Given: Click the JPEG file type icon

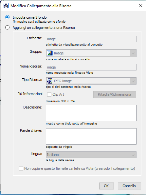Looking at the screenshot, I should pos(49,81).
